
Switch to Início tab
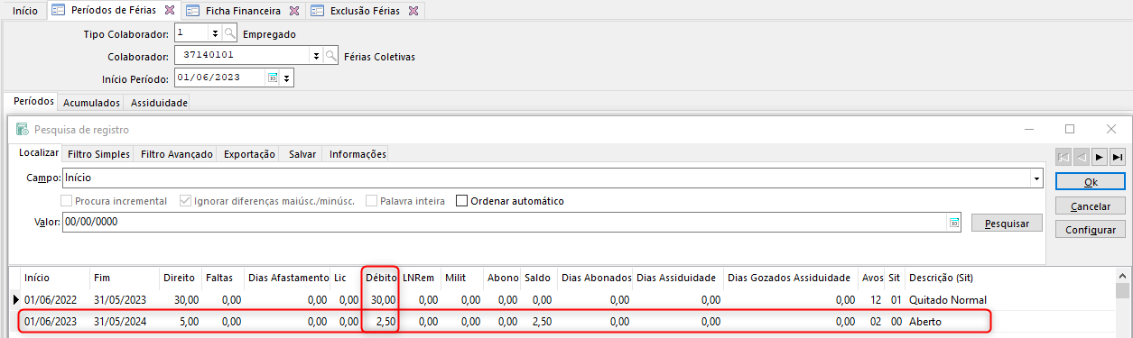click(x=25, y=11)
